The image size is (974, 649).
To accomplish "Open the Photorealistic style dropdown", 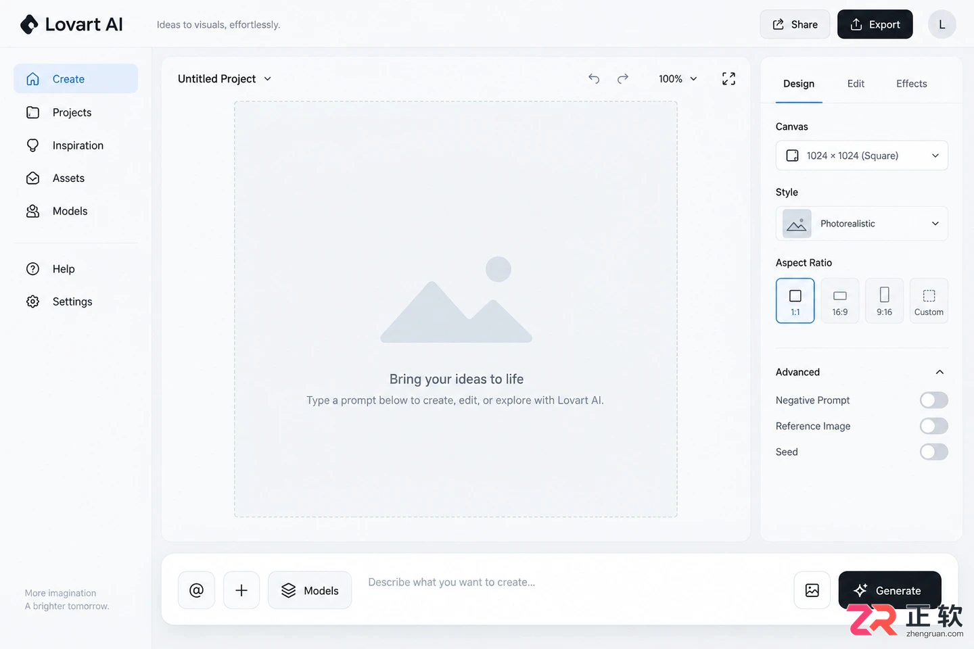I will tap(862, 224).
